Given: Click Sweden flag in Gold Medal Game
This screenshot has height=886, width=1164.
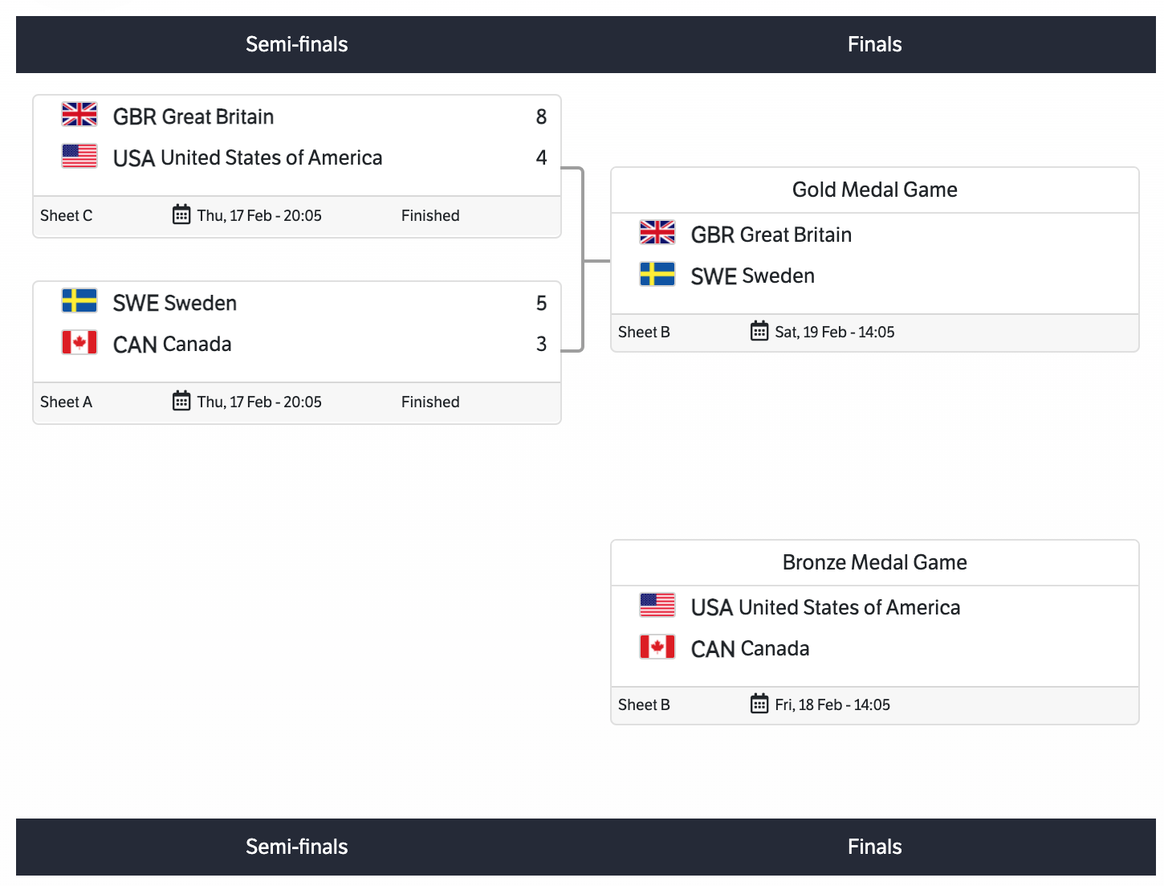Looking at the screenshot, I should pos(657,274).
